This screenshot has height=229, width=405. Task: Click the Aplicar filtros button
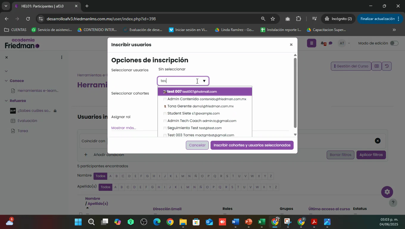(x=371, y=155)
